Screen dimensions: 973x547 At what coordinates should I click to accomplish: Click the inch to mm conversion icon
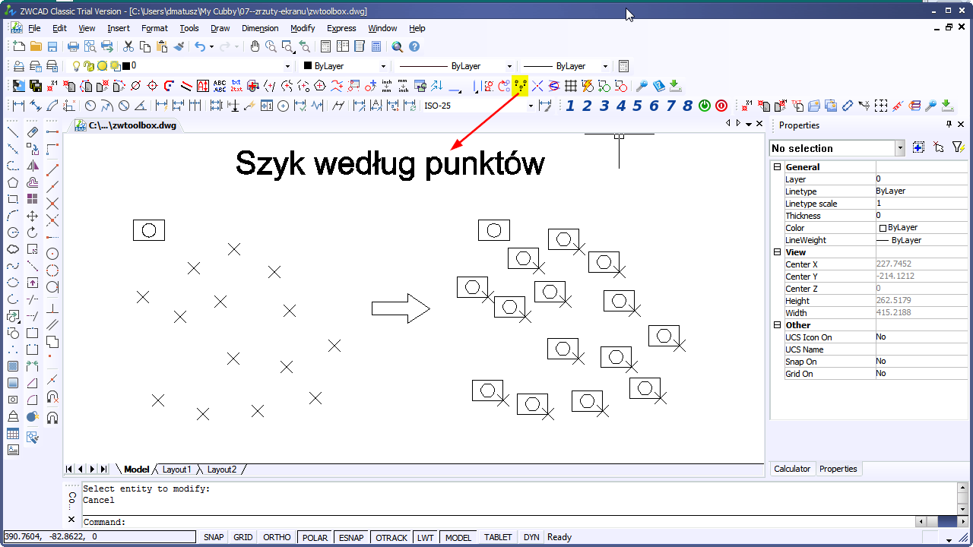point(387,86)
